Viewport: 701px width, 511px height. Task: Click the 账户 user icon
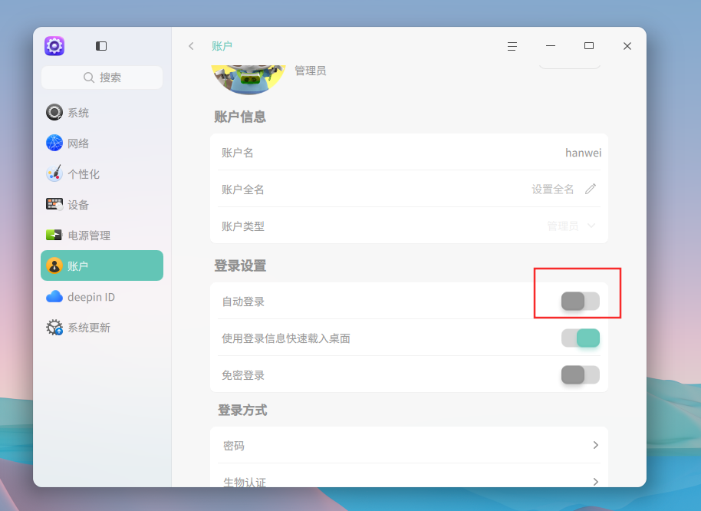tap(54, 266)
